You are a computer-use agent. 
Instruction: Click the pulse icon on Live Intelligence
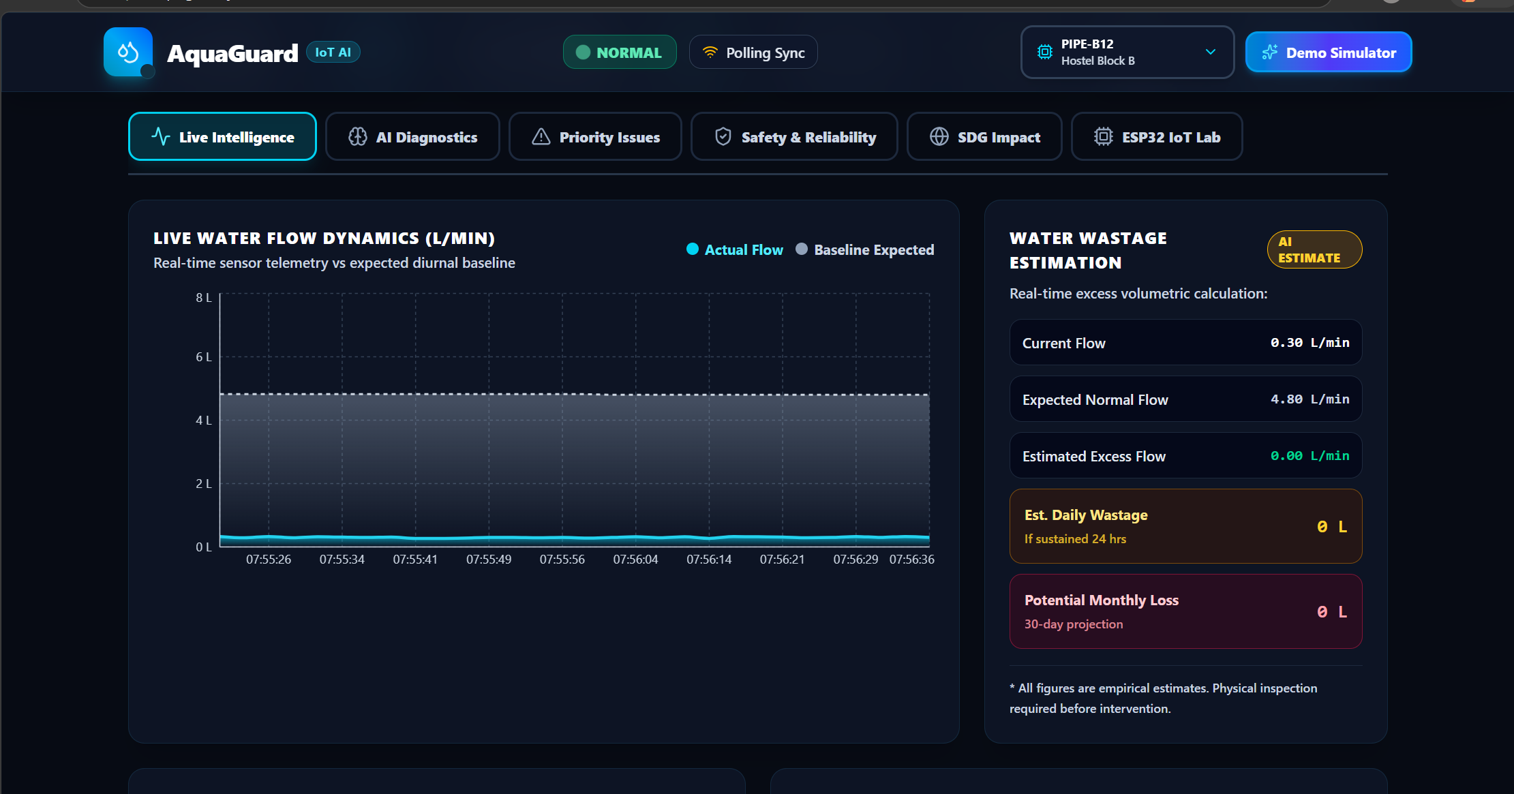pyautogui.click(x=161, y=136)
